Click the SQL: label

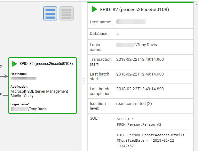[x=94, y=118]
